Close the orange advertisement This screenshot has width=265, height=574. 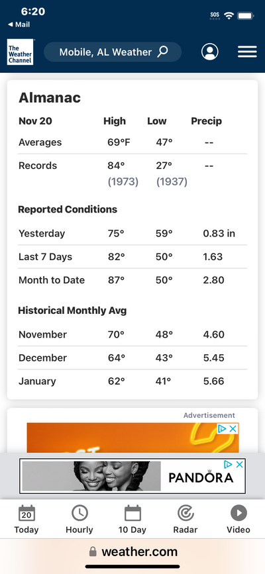(233, 428)
